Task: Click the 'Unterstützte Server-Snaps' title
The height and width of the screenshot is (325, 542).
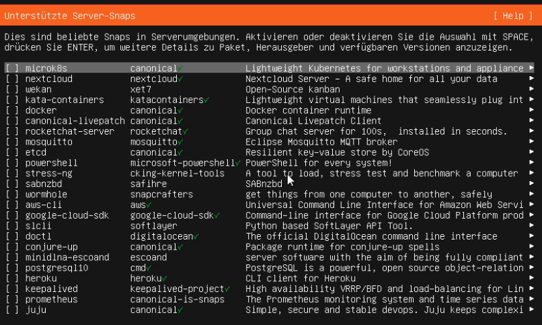Action: (x=70, y=16)
